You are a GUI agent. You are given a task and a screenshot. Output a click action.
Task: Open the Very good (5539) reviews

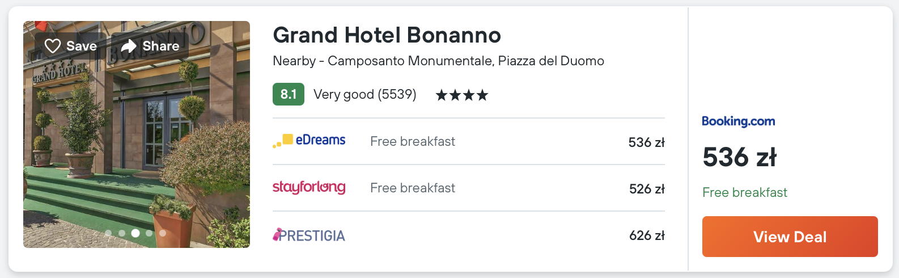coord(364,94)
